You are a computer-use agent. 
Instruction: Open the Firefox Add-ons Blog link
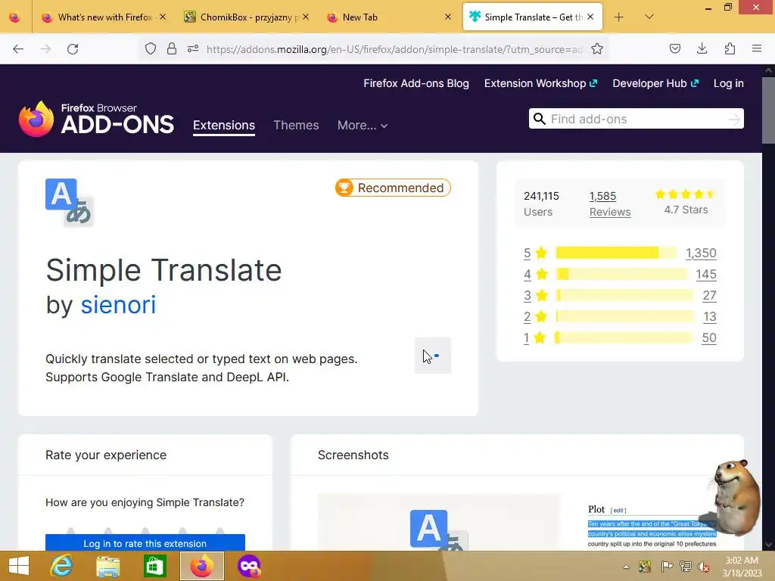coord(416,83)
